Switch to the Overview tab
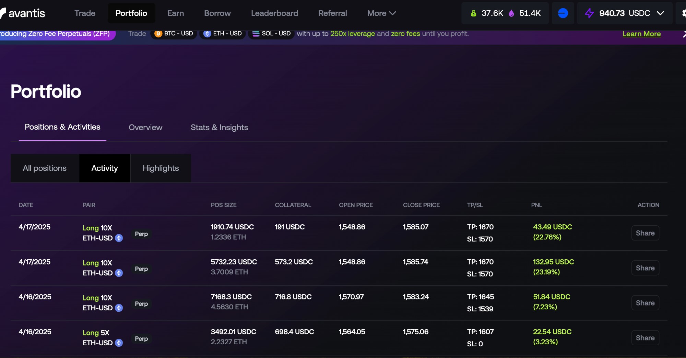This screenshot has width=686, height=358. (x=145, y=128)
